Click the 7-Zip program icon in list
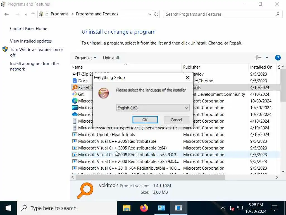Viewport: 286px width, 215px height. 75,74
